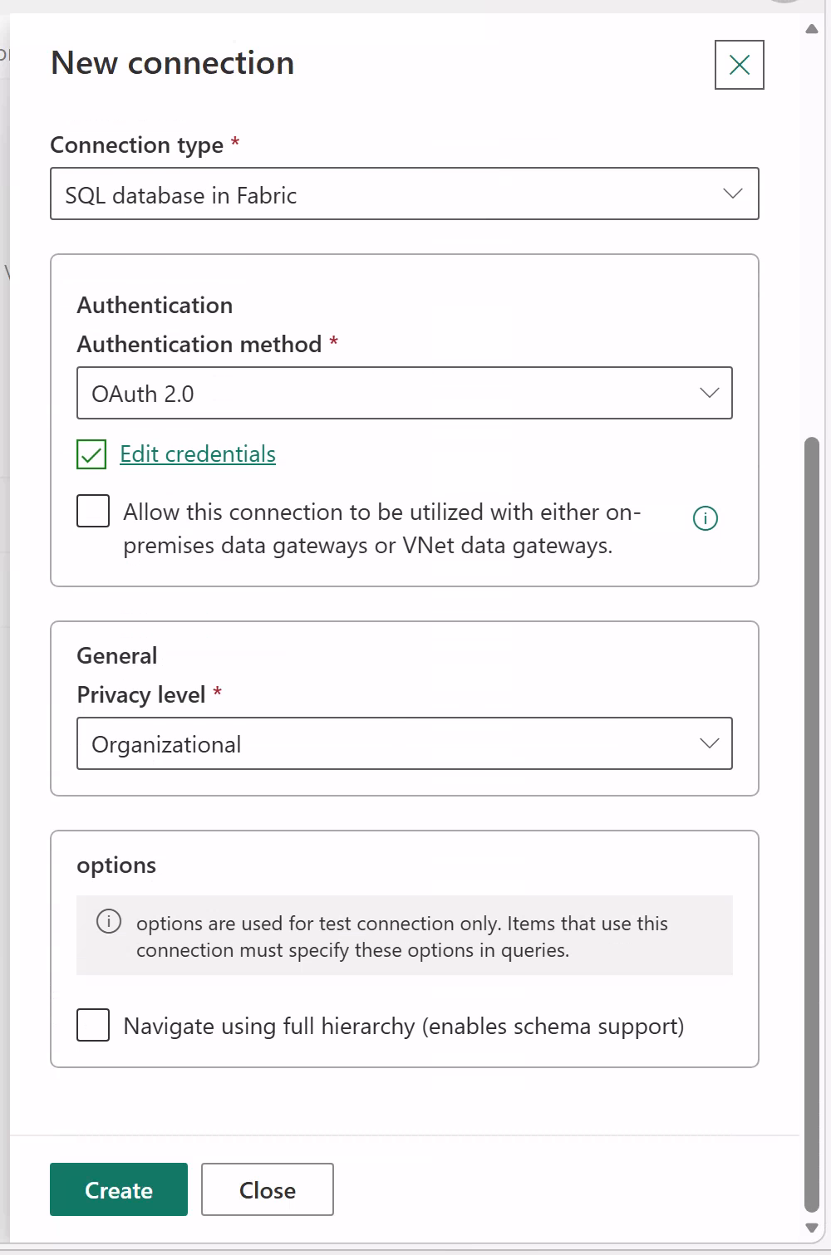Click the chevron arrow in the Connection type box
Viewport: 831px width, 1255px height.
point(732,194)
